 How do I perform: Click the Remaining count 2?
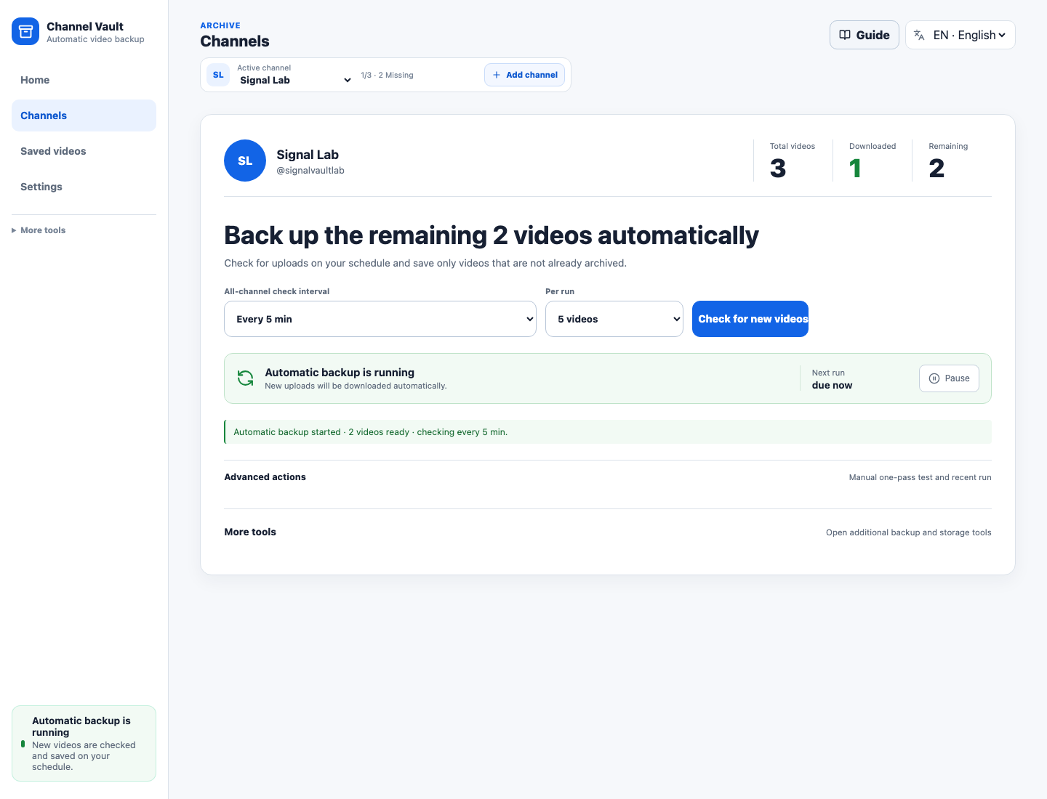[x=936, y=169]
